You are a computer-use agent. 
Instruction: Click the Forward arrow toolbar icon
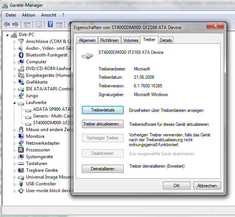click(15, 24)
